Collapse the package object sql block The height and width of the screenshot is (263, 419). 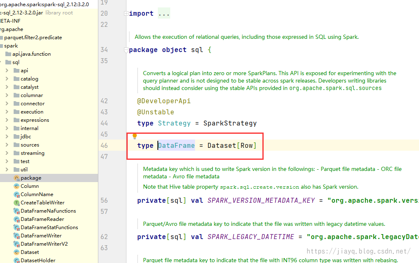click(x=126, y=50)
